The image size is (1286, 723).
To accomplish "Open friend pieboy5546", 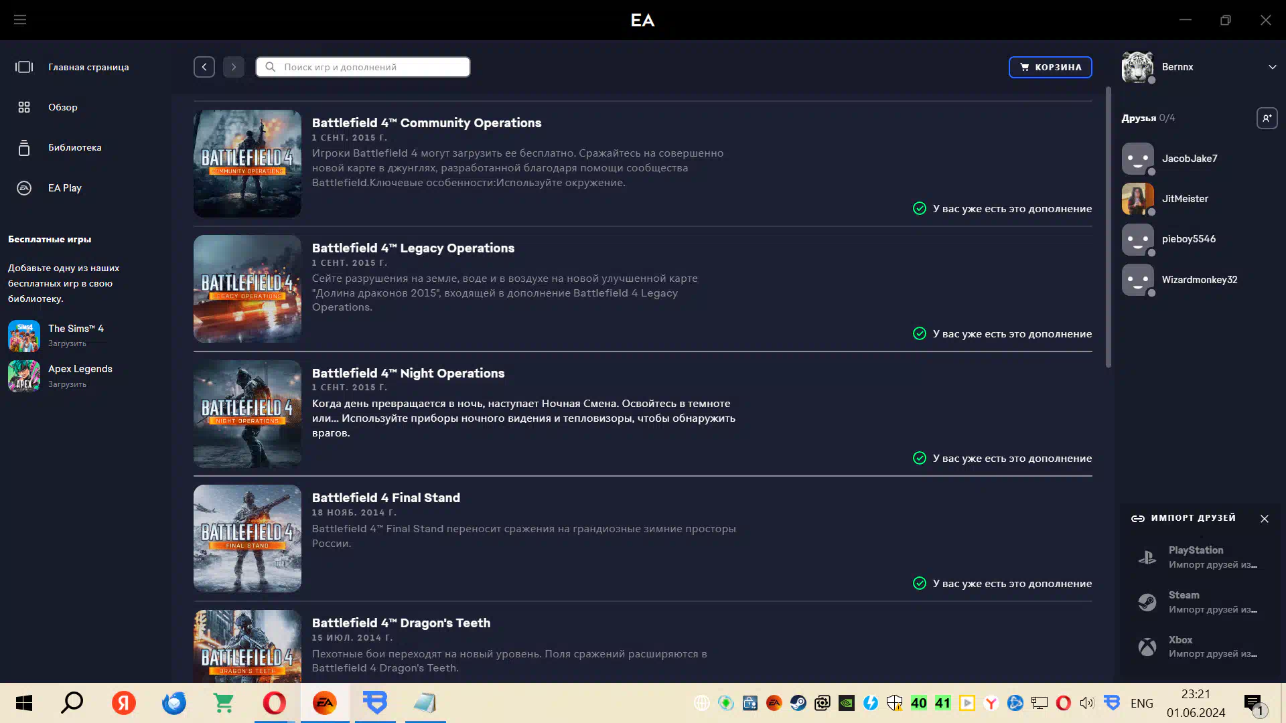I will (1188, 239).
